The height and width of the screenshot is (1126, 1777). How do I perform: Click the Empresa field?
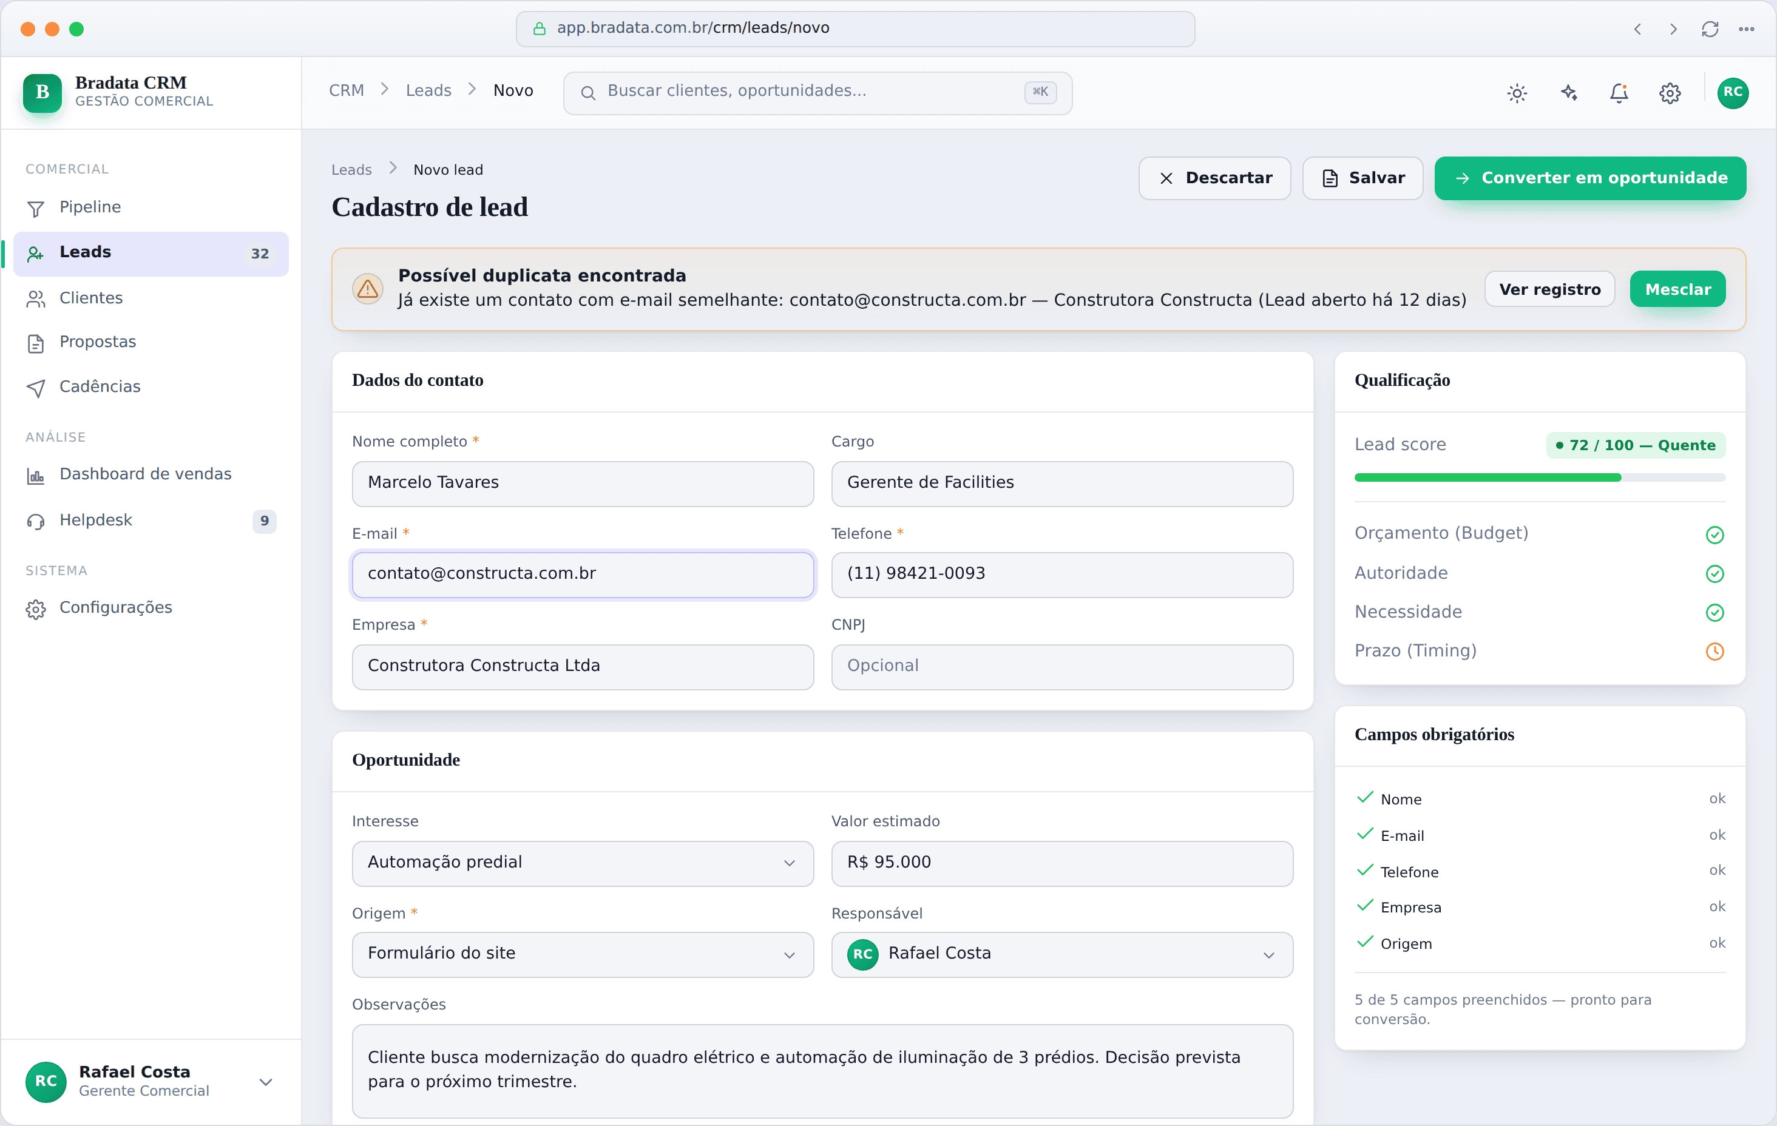582,667
